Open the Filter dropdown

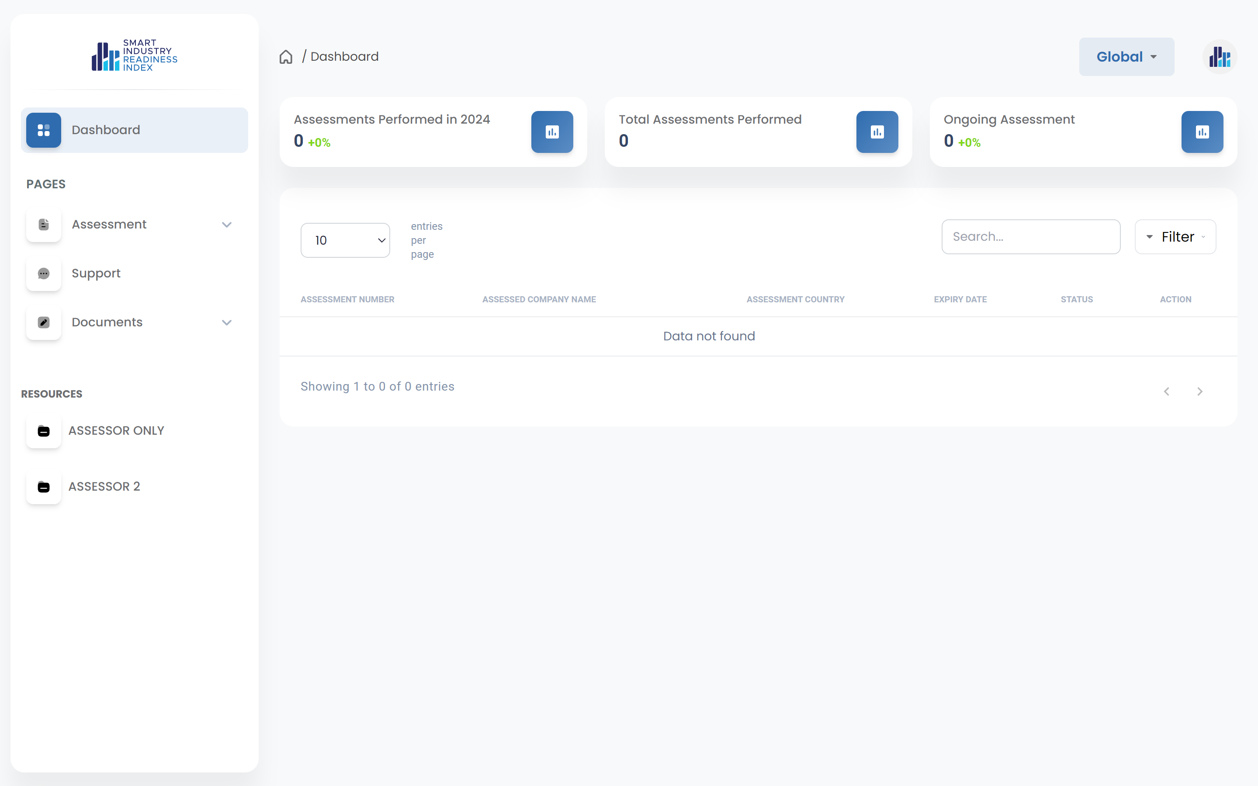(x=1175, y=237)
